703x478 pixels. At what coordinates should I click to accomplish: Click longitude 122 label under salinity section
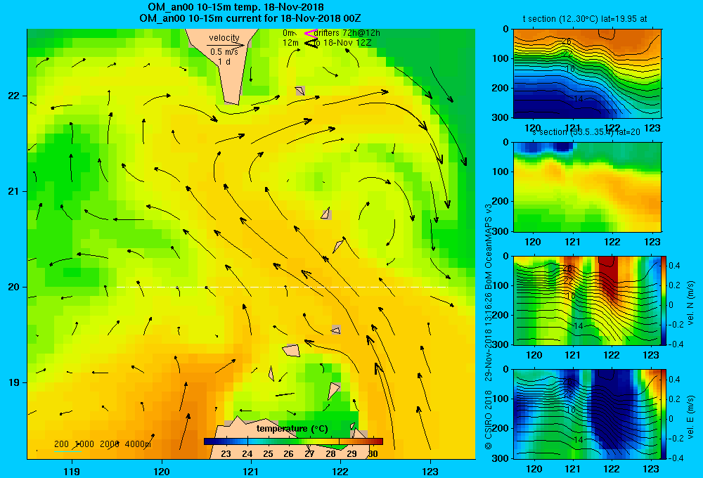coord(612,242)
